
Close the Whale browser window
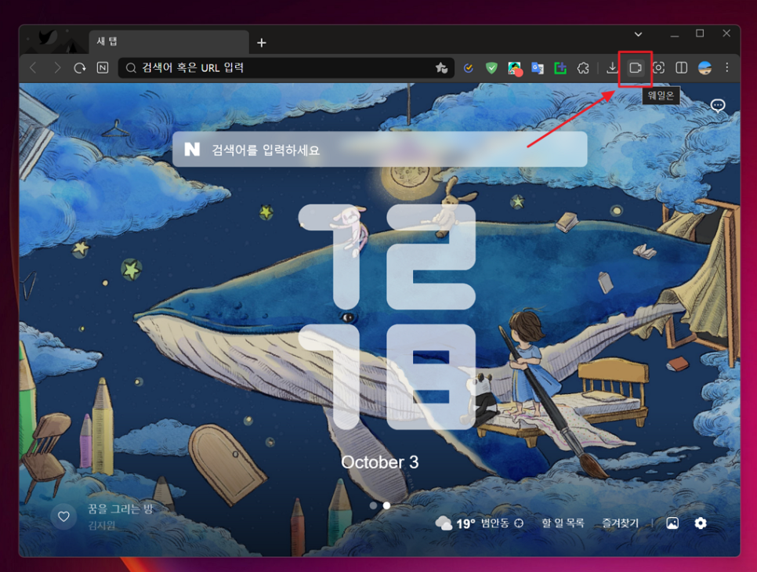click(726, 34)
